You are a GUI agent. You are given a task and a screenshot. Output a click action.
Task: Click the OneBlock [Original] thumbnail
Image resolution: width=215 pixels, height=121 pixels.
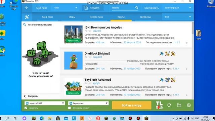coord(73,61)
